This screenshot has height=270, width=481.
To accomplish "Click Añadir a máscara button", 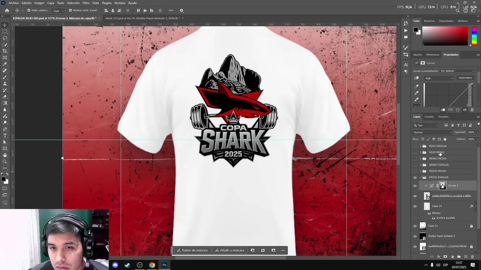I will (x=230, y=250).
